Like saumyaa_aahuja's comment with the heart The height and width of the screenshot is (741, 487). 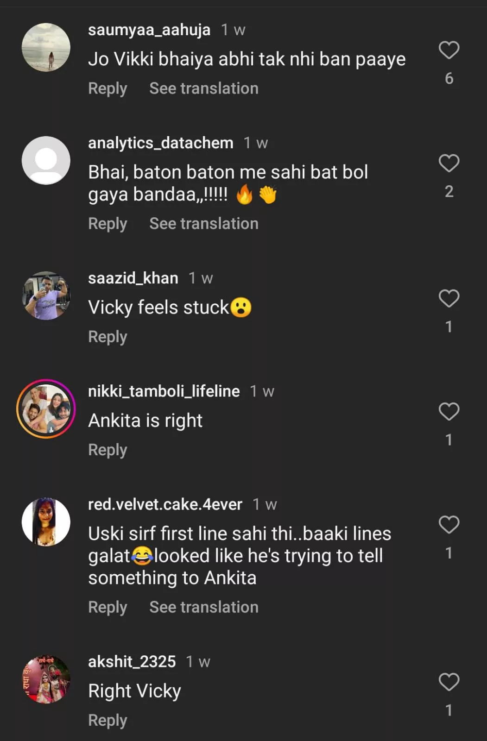coord(449,50)
